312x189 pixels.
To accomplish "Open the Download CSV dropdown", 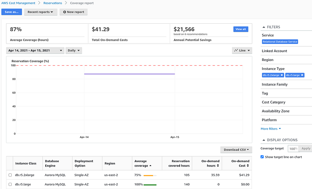I will [x=236, y=150].
